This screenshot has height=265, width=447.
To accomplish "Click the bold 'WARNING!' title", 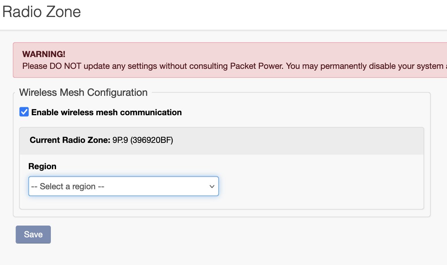I will point(44,54).
